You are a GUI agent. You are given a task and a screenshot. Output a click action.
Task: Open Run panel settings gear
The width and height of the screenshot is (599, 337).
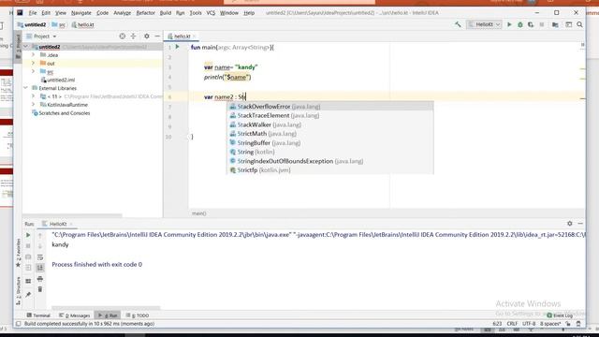(570, 224)
